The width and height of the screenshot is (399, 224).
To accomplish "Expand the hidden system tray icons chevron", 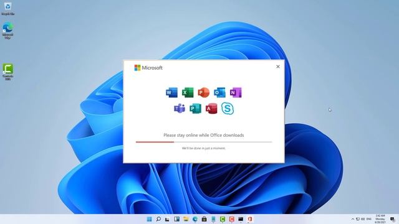I will pos(353,219).
